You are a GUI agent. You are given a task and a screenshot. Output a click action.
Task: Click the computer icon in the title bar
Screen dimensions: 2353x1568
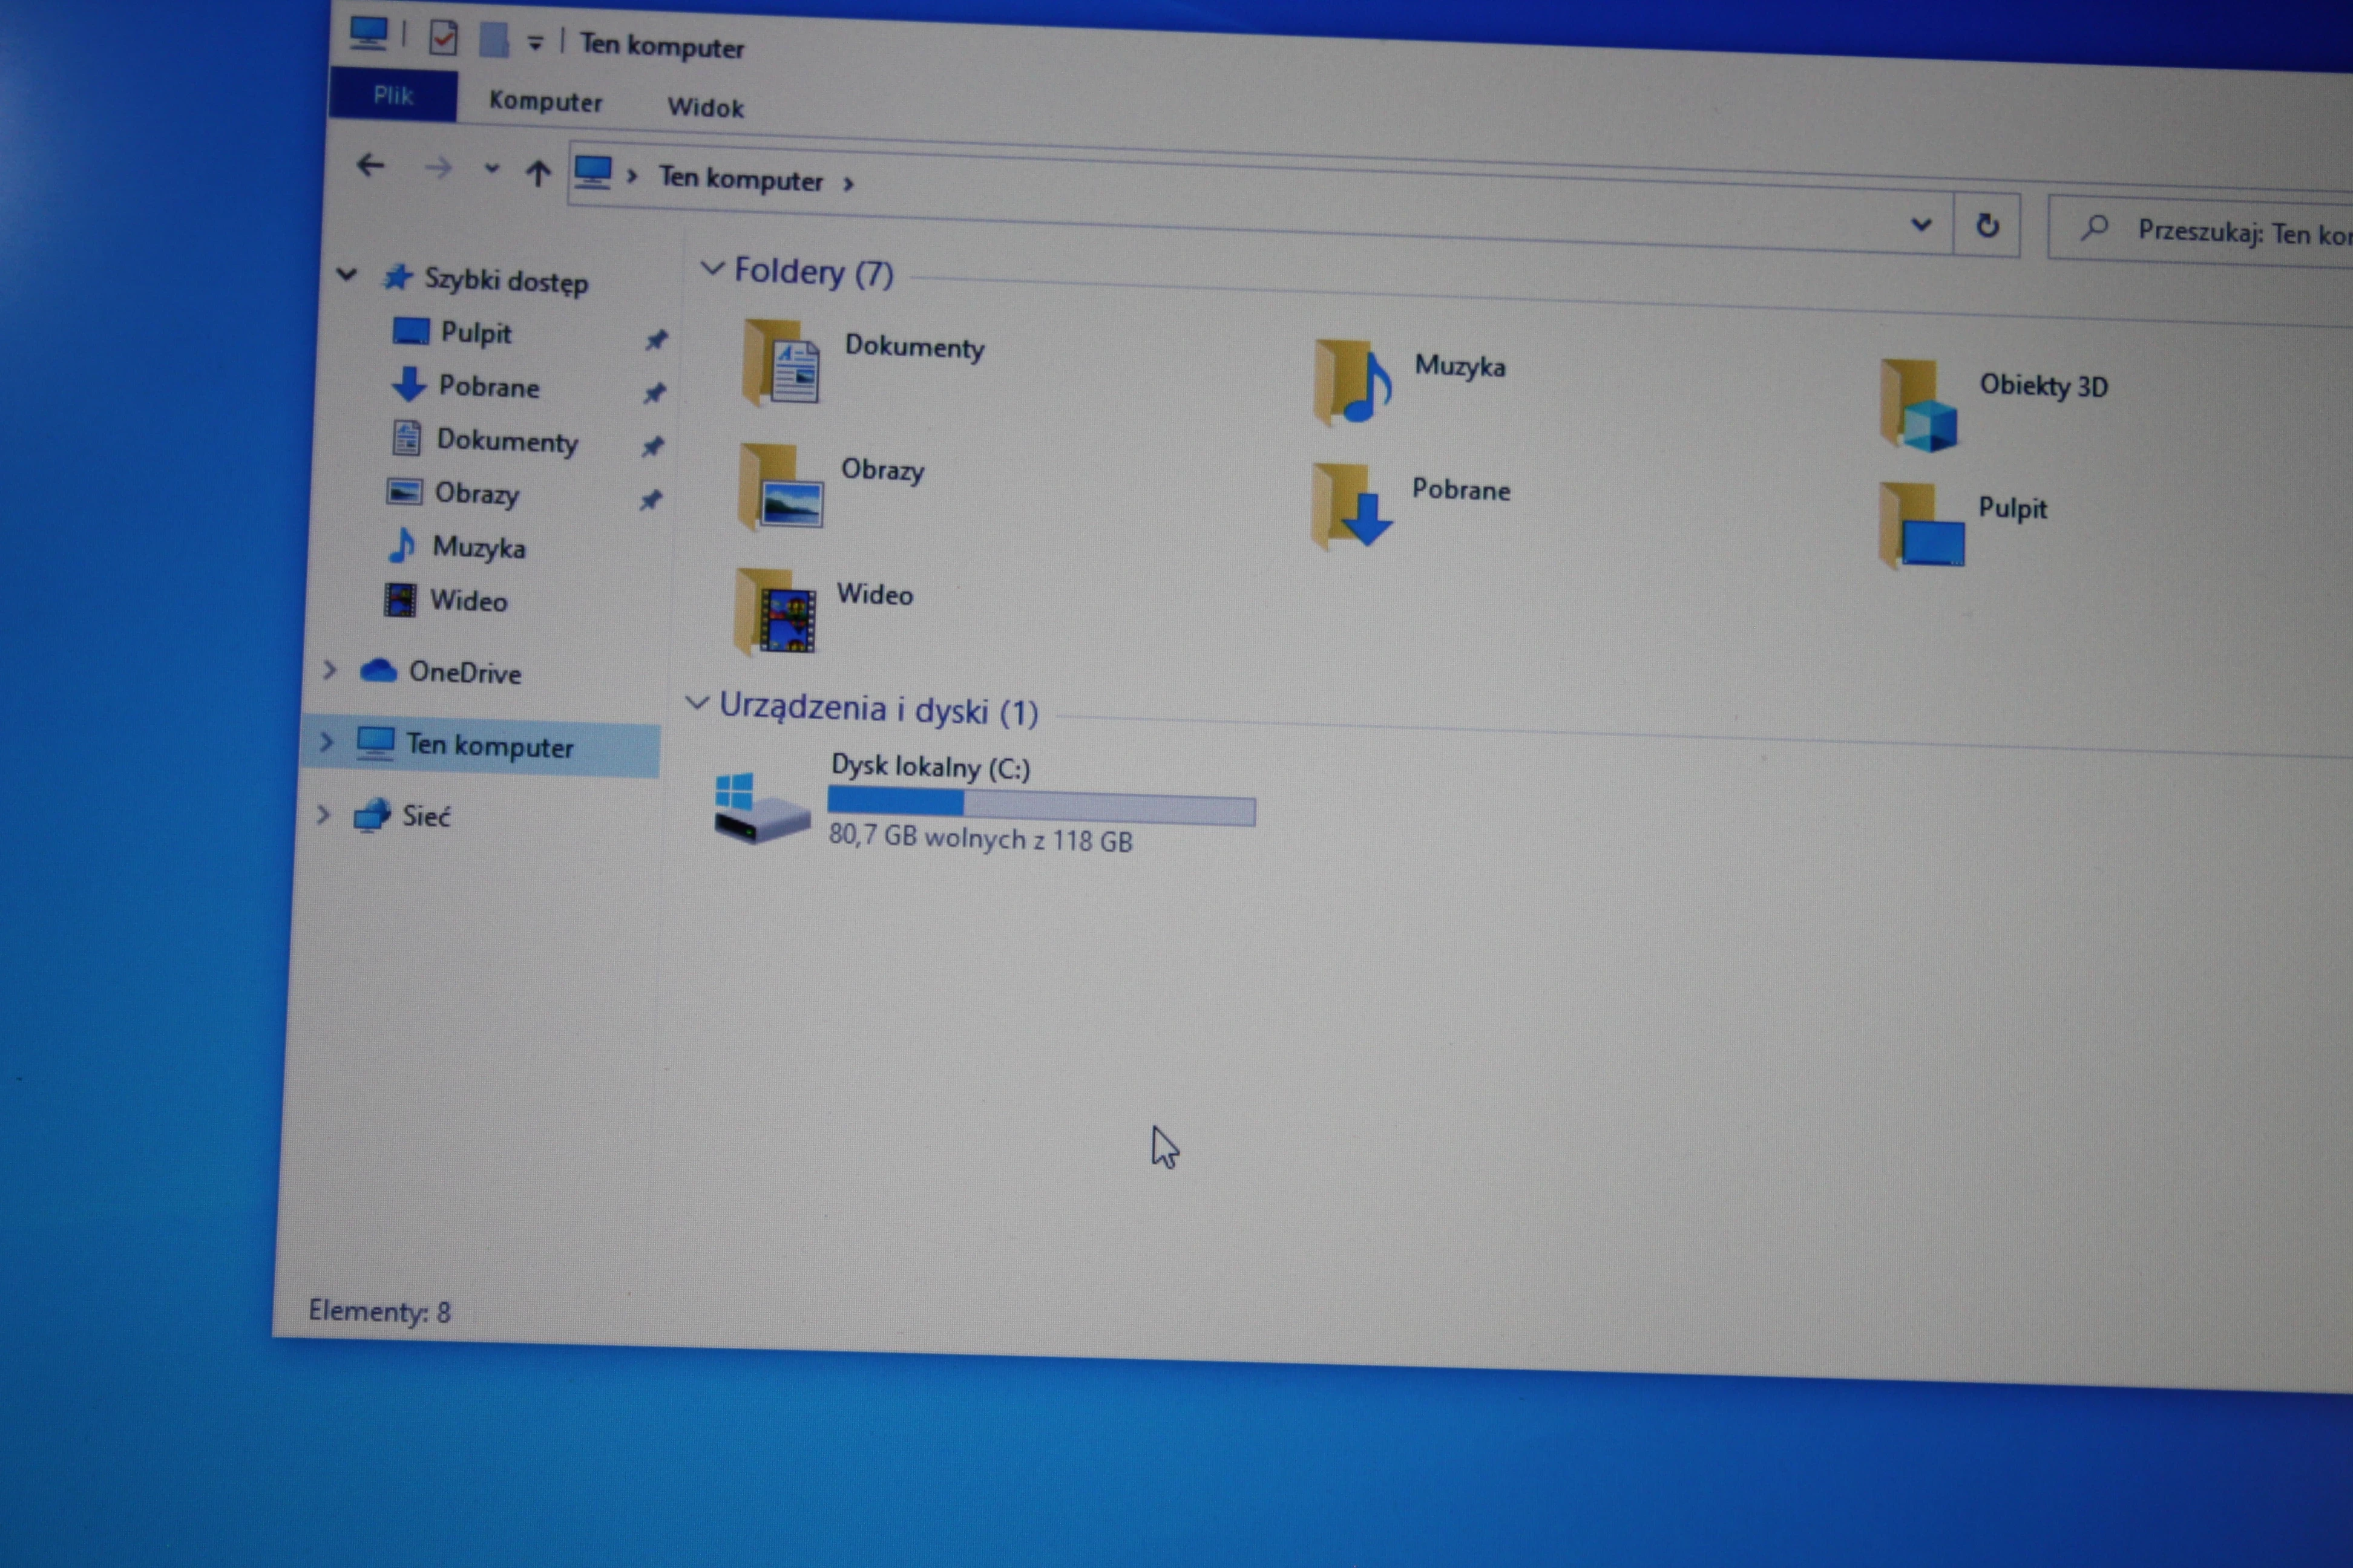369,33
